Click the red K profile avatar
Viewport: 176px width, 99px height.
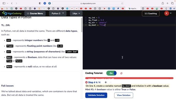(x=167, y=13)
